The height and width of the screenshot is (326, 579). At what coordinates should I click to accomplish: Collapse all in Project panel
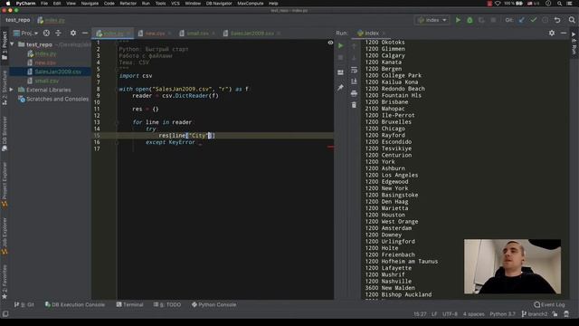coord(58,33)
